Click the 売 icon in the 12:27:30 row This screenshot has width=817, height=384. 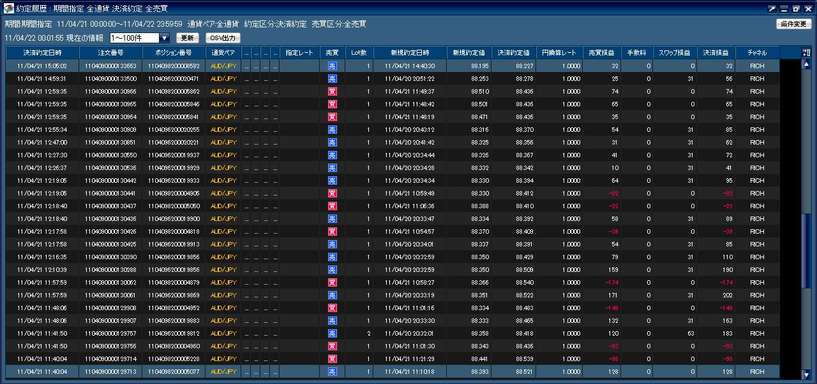(332, 155)
